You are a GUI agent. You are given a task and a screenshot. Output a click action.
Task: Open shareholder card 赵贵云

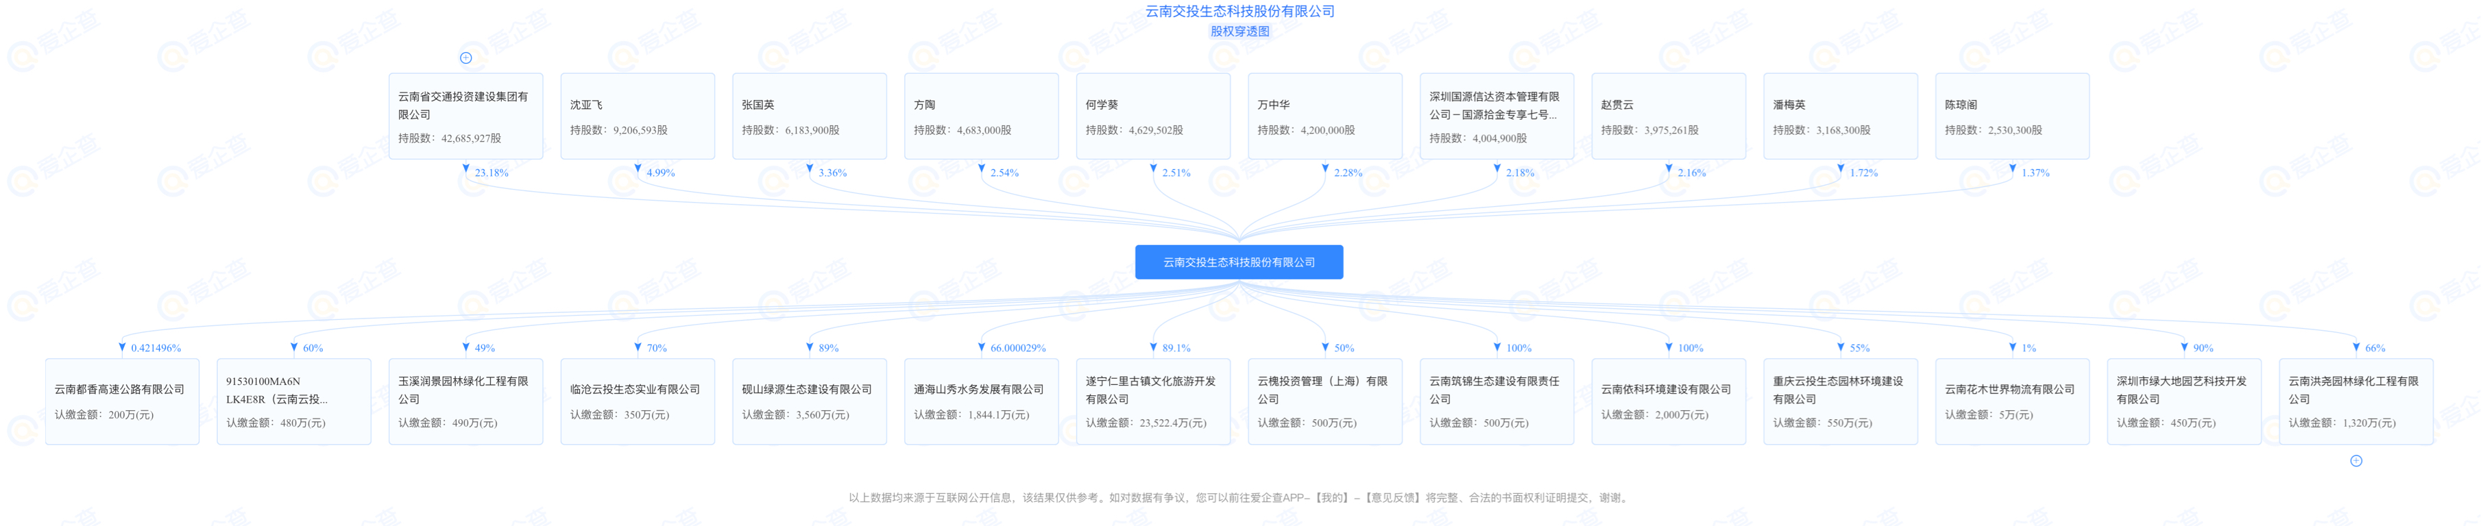click(1669, 116)
